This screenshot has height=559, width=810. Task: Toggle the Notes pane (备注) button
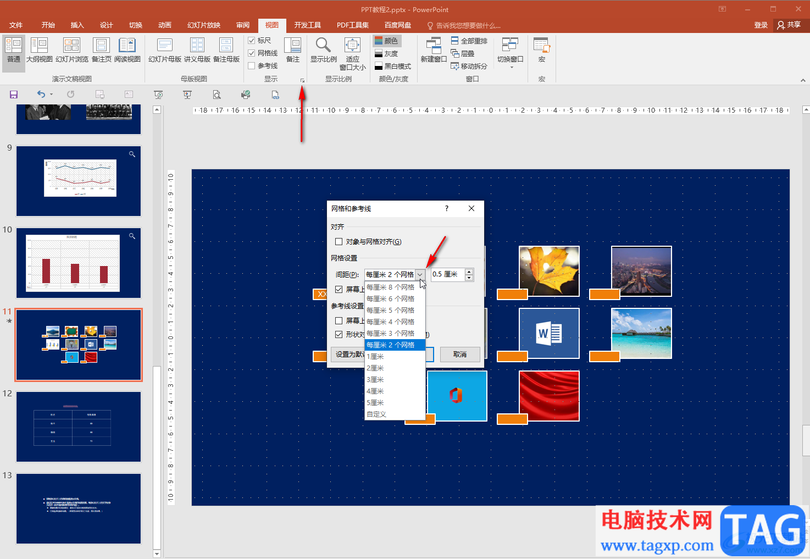point(293,51)
